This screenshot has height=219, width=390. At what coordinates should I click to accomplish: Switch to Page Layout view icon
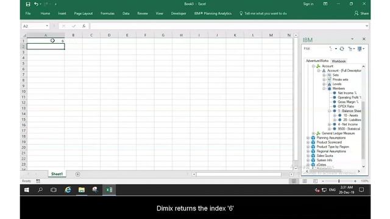tap(305, 181)
